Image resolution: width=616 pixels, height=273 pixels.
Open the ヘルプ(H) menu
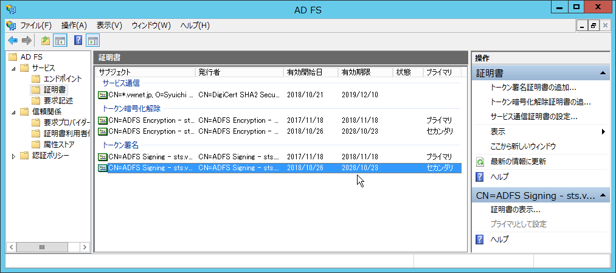(195, 26)
